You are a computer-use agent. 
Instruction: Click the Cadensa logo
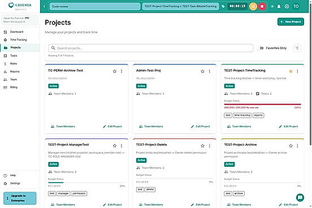click(20, 6)
